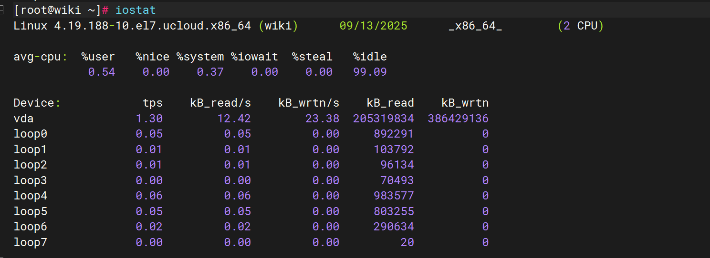Screen dimensions: 710x258
Task: Click the loop7 device name
Action: (x=31, y=242)
